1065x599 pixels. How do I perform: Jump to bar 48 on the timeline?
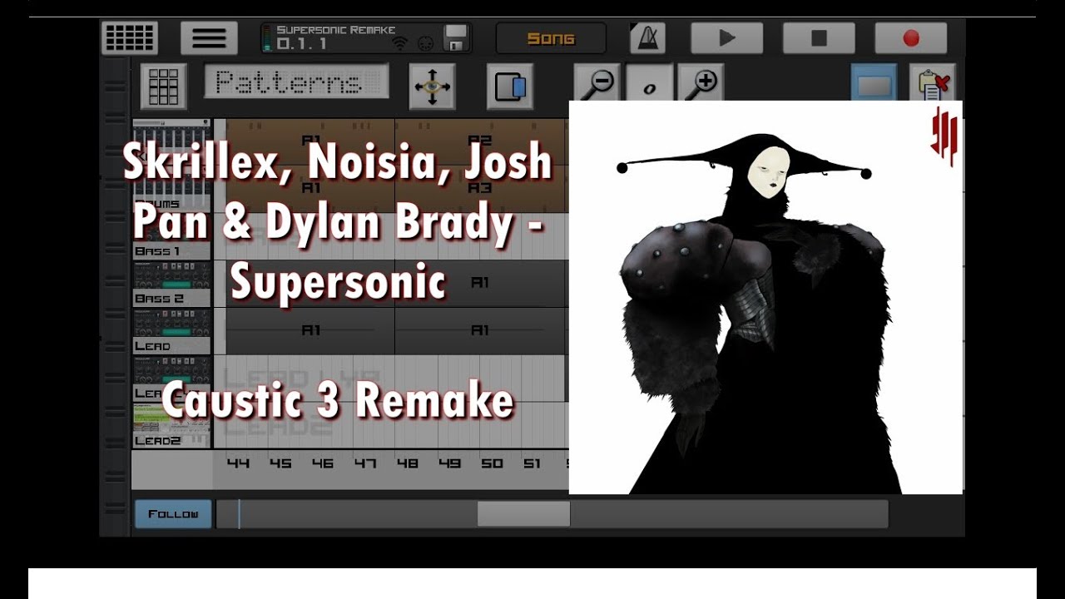tap(407, 463)
